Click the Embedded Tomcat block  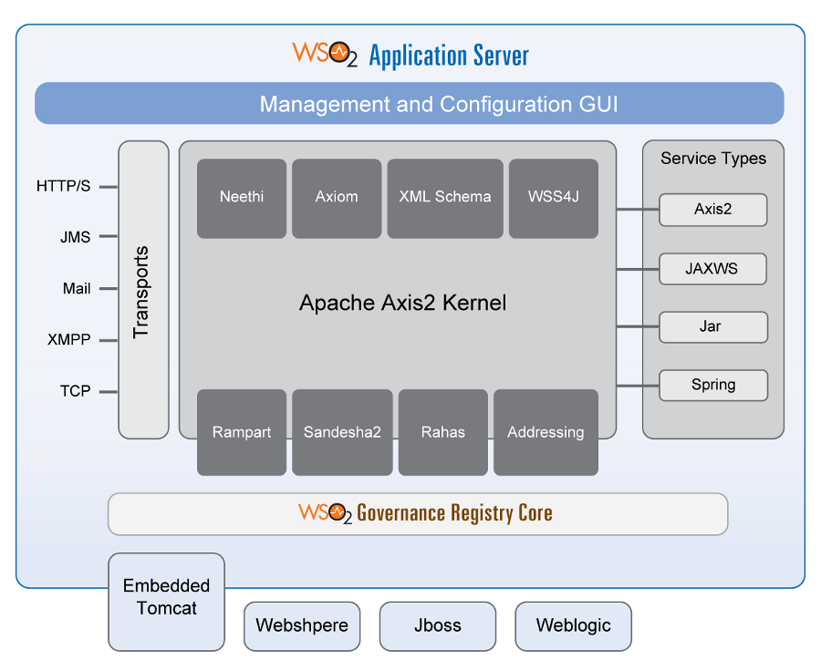pos(166,601)
